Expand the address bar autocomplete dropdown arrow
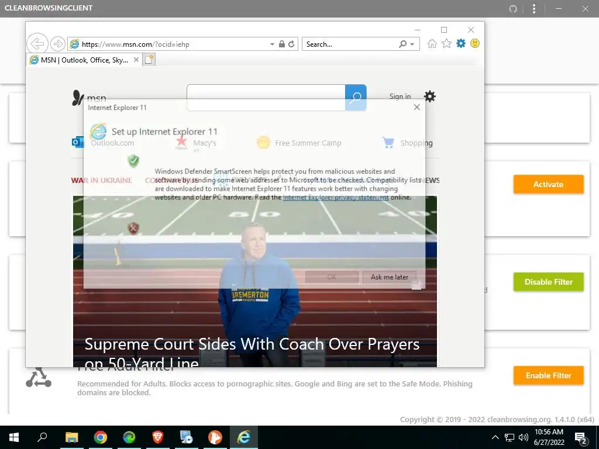The width and height of the screenshot is (599, 449). pyautogui.click(x=272, y=44)
